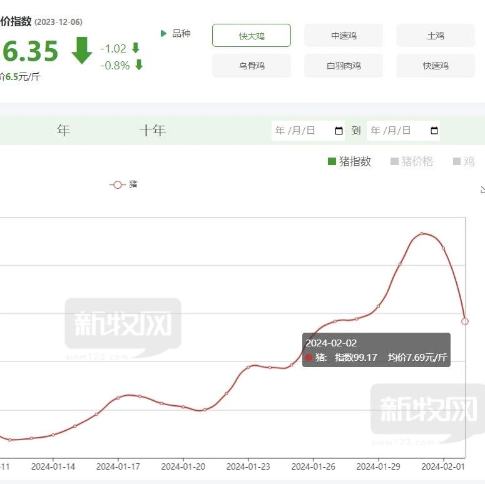Screen dimensions: 485x484
Task: Click the 品种 label
Action: click(181, 33)
